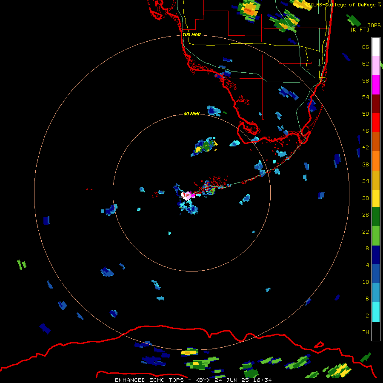The image size is (383, 383).
Task: Click the black TH swatch at legend bottom
Action: (376, 331)
